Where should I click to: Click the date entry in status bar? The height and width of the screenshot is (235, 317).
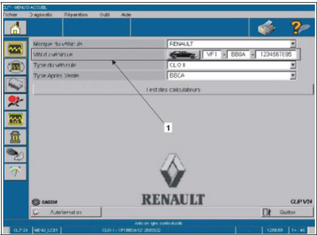(x=274, y=230)
